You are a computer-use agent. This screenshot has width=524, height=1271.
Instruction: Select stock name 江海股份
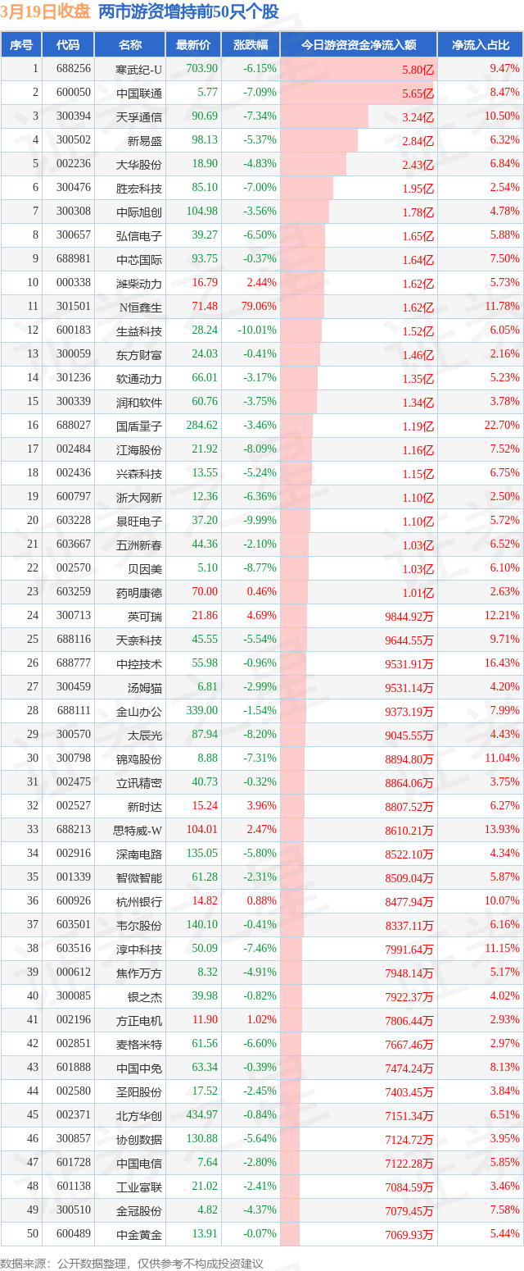pos(139,450)
